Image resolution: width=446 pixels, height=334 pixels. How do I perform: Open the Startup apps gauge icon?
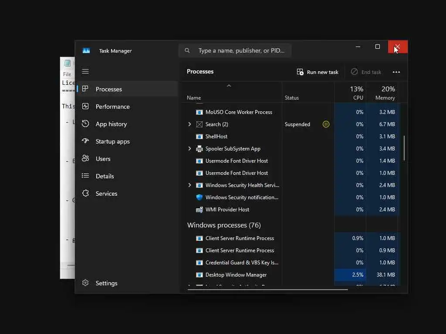point(85,141)
